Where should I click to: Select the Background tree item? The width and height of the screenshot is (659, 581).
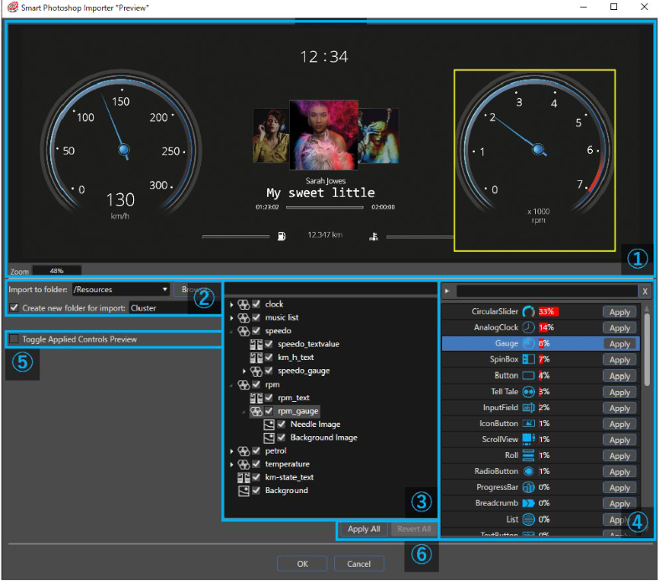tap(286, 491)
